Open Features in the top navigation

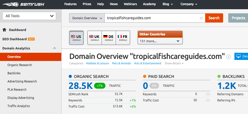70,4
